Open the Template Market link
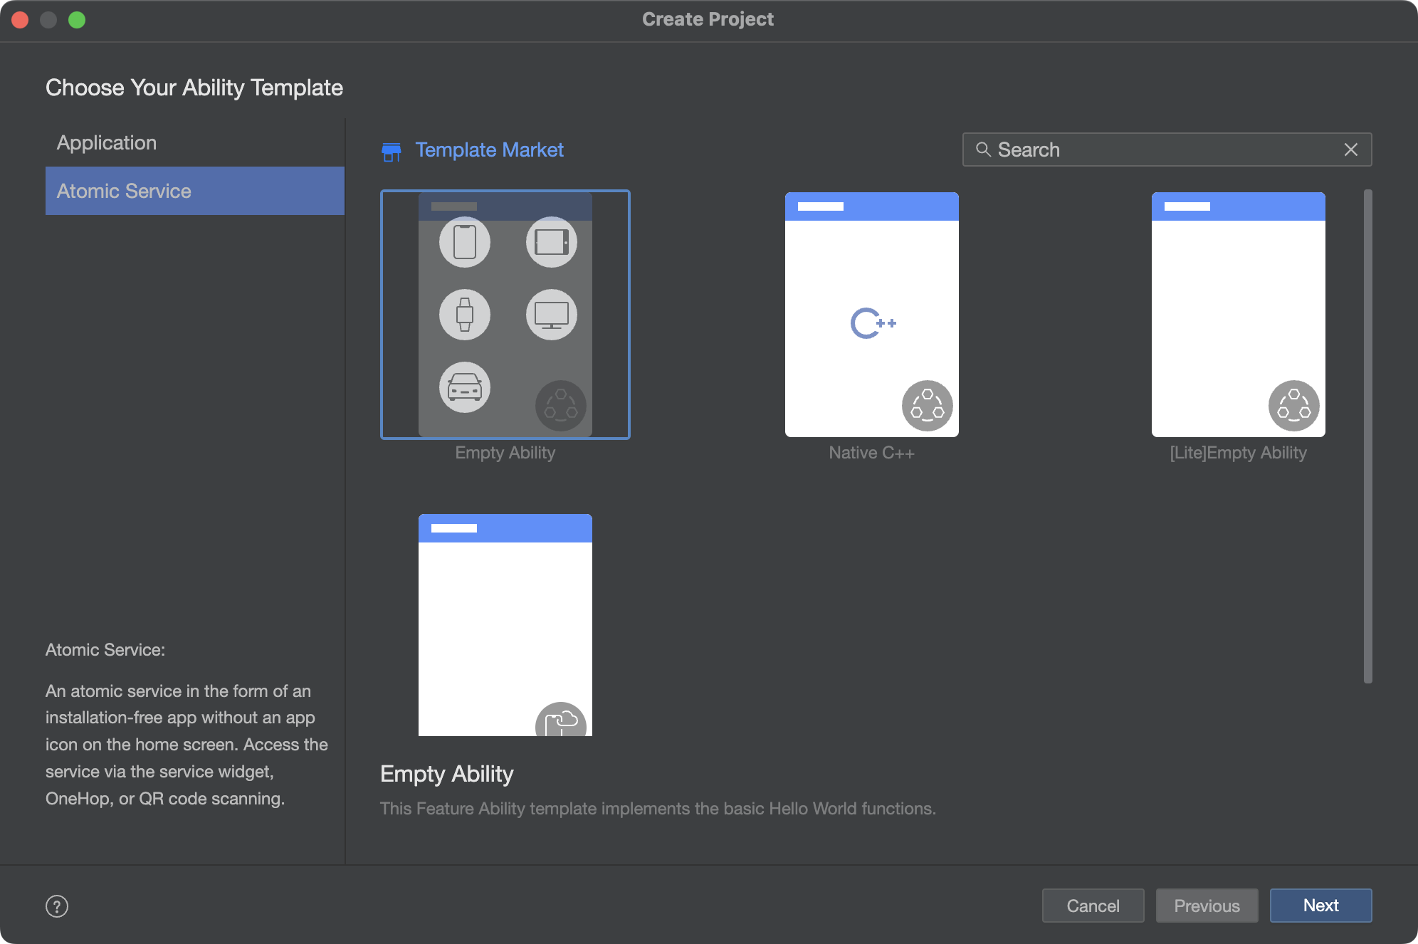This screenshot has height=944, width=1418. [489, 150]
